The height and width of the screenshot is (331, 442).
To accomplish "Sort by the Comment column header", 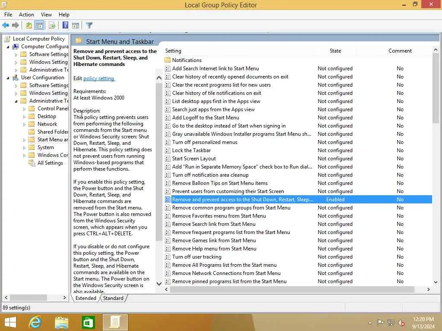I will point(400,51).
